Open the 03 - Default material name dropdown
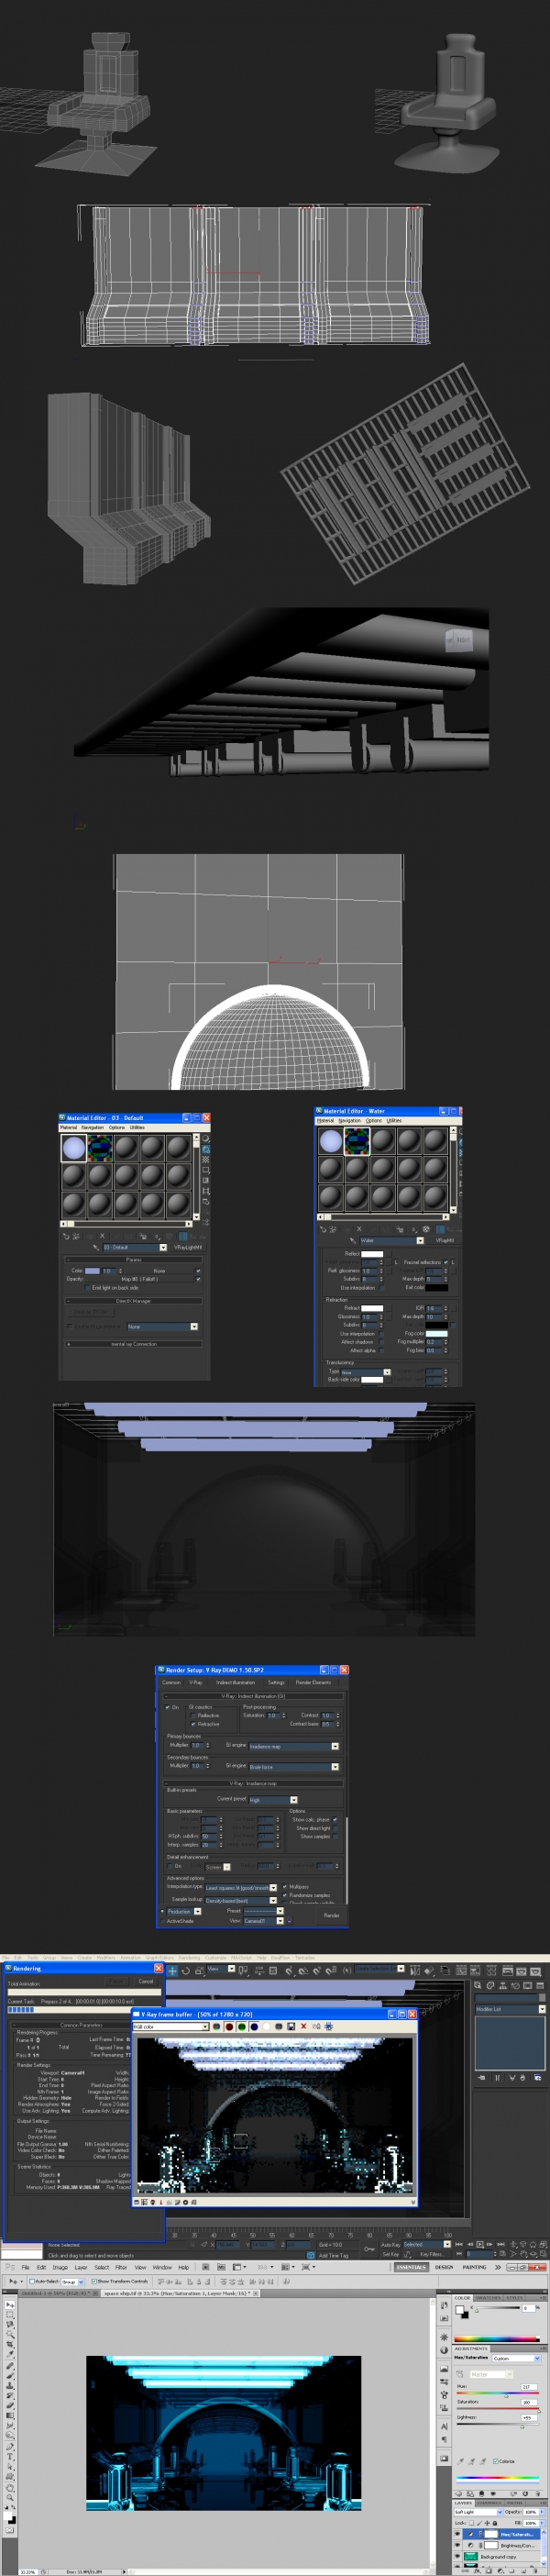The image size is (550, 2576). pyautogui.click(x=136, y=1248)
